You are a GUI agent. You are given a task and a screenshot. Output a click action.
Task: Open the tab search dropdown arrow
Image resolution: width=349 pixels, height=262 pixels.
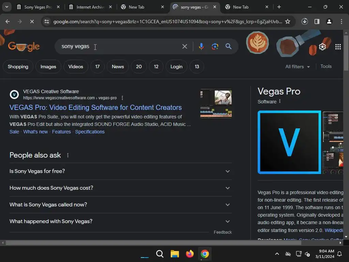point(7,7)
